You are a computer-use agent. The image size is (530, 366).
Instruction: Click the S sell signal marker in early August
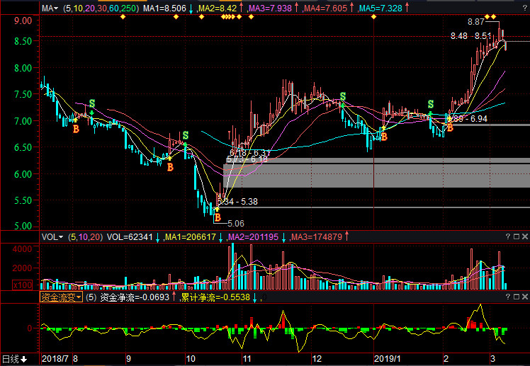[x=91, y=104]
